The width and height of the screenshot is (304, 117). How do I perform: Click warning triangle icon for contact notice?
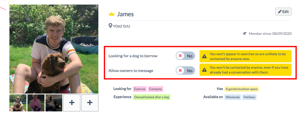click(x=204, y=70)
